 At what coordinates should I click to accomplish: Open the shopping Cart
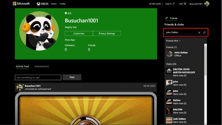(183, 4)
